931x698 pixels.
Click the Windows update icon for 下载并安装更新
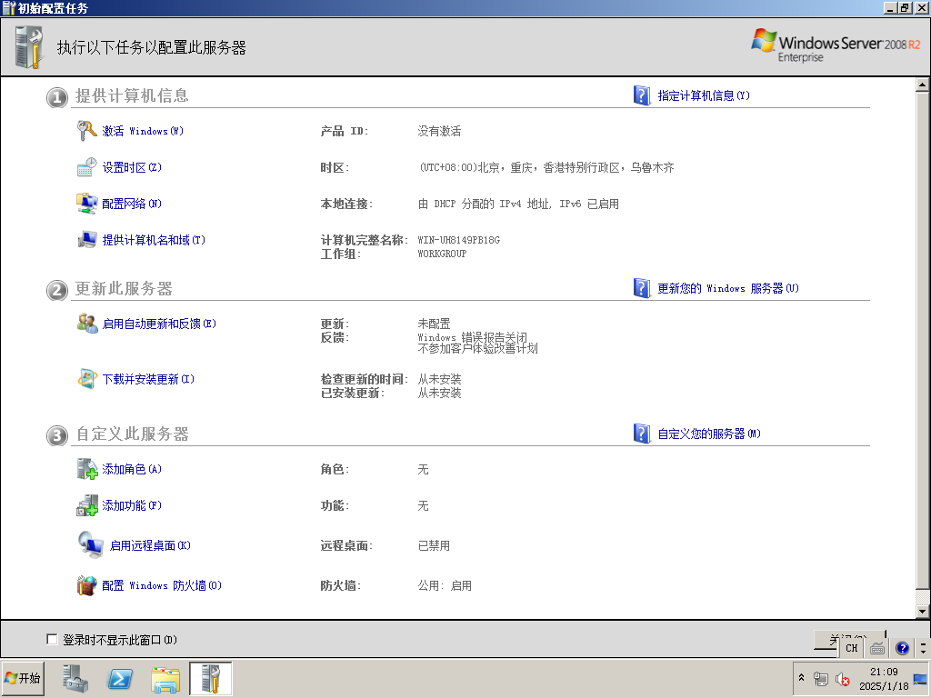(x=87, y=379)
